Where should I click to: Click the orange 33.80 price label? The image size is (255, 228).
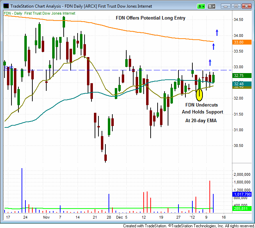(x=242, y=42)
